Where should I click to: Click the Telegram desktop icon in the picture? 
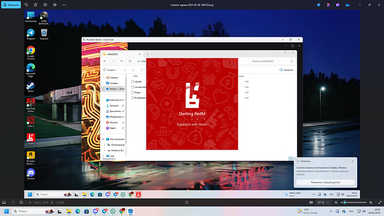31,34
